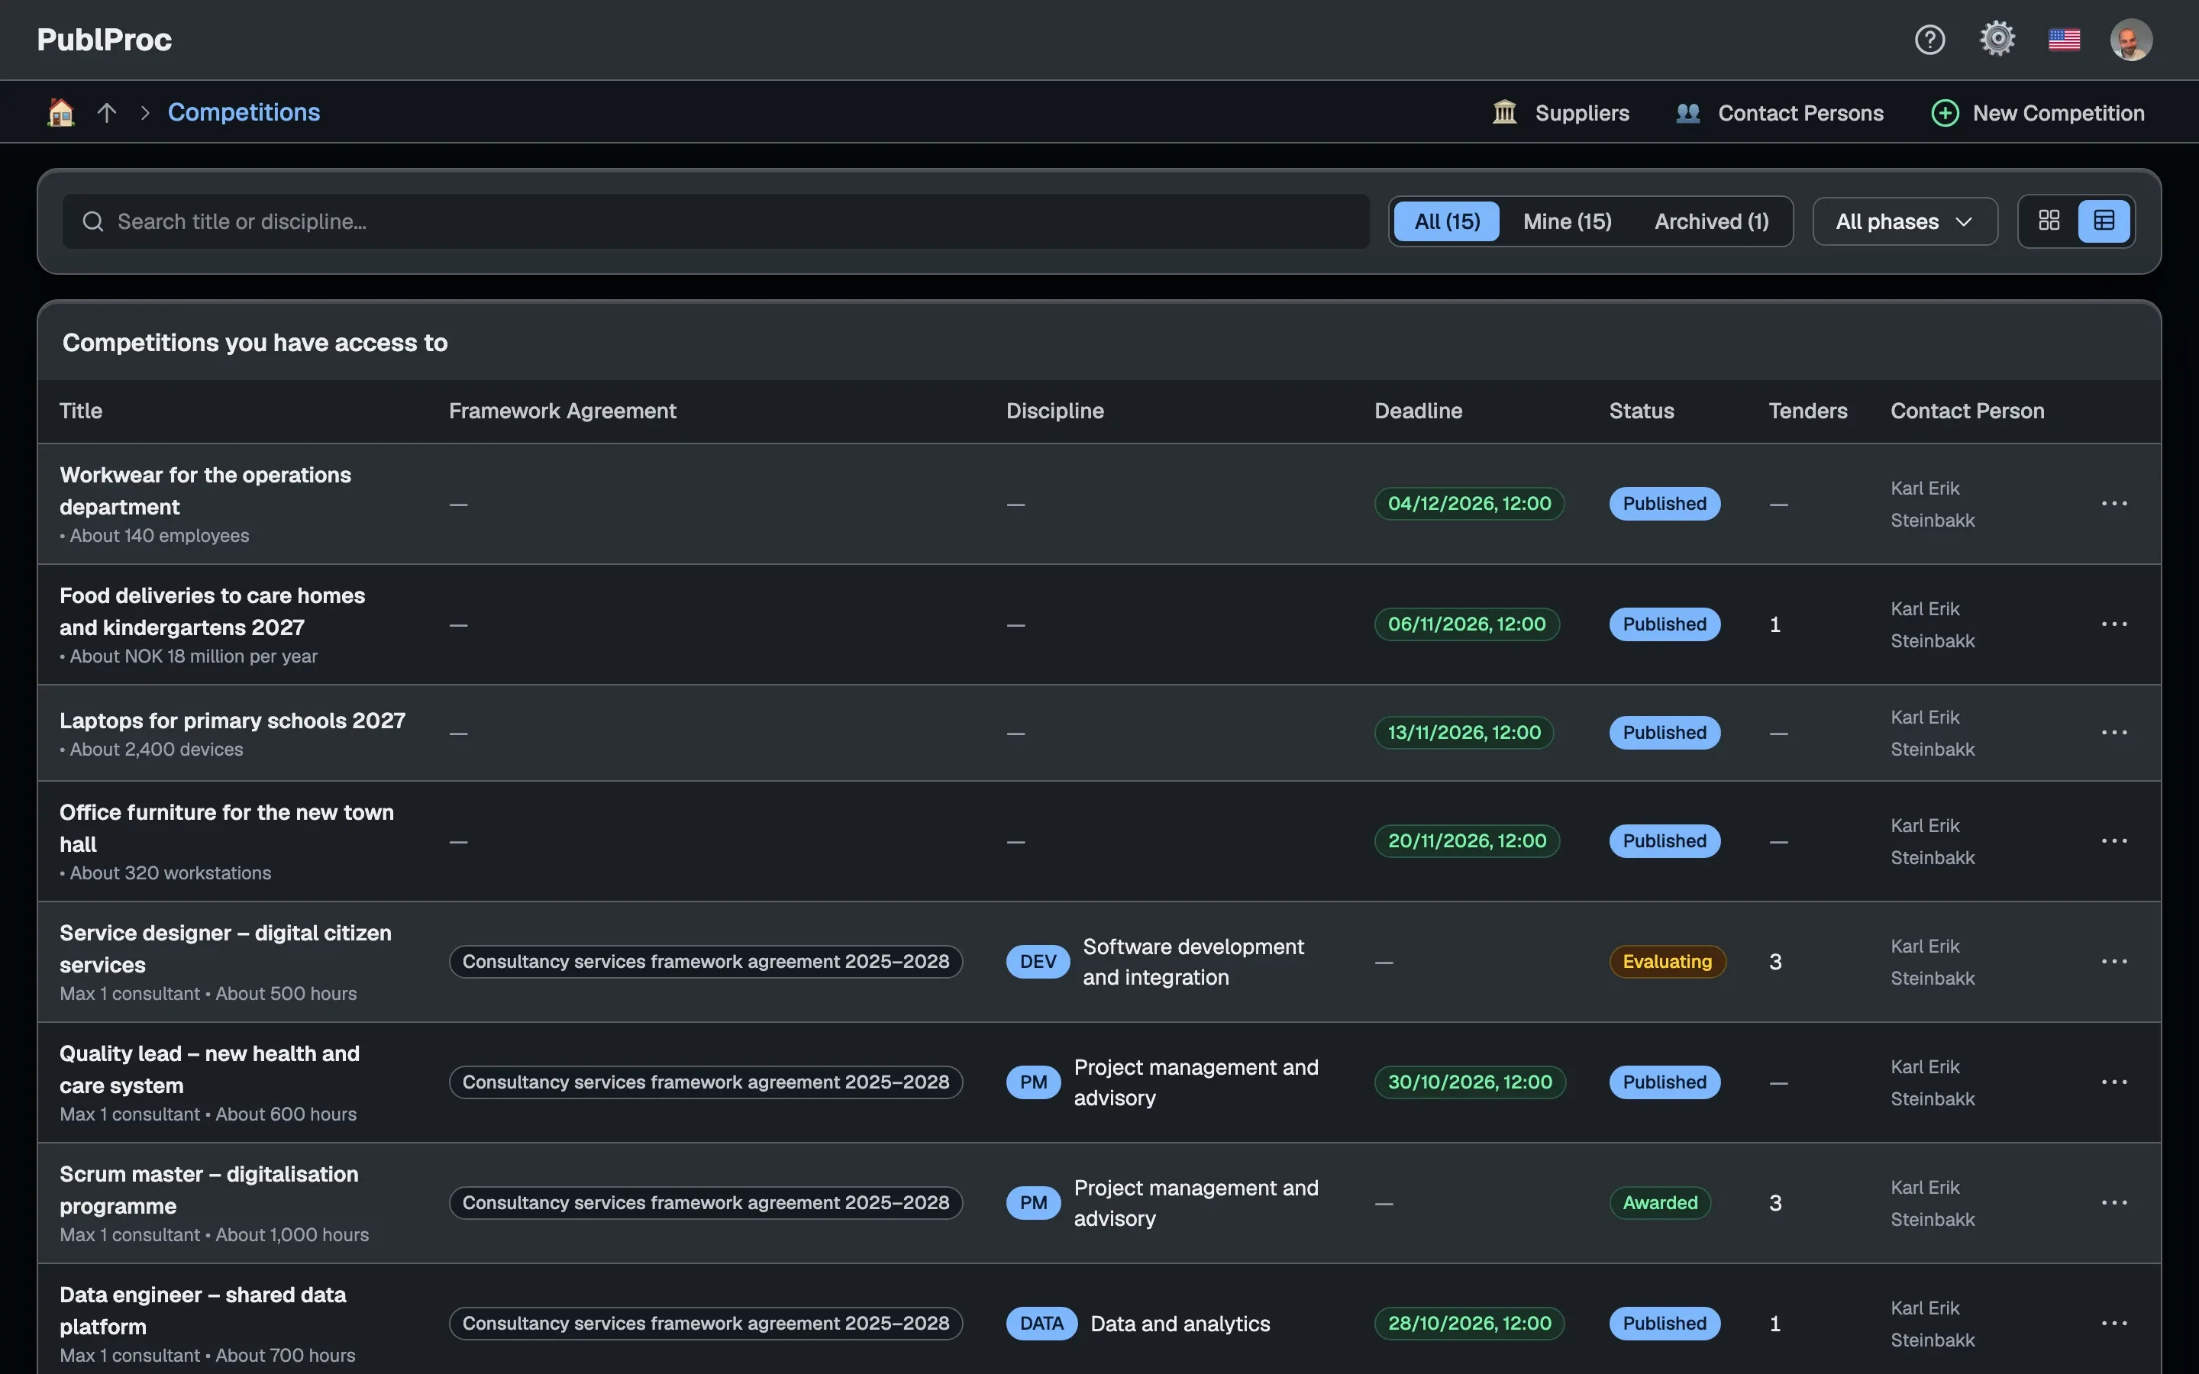Go to home via house icon
2199x1374 pixels.
pos(61,111)
